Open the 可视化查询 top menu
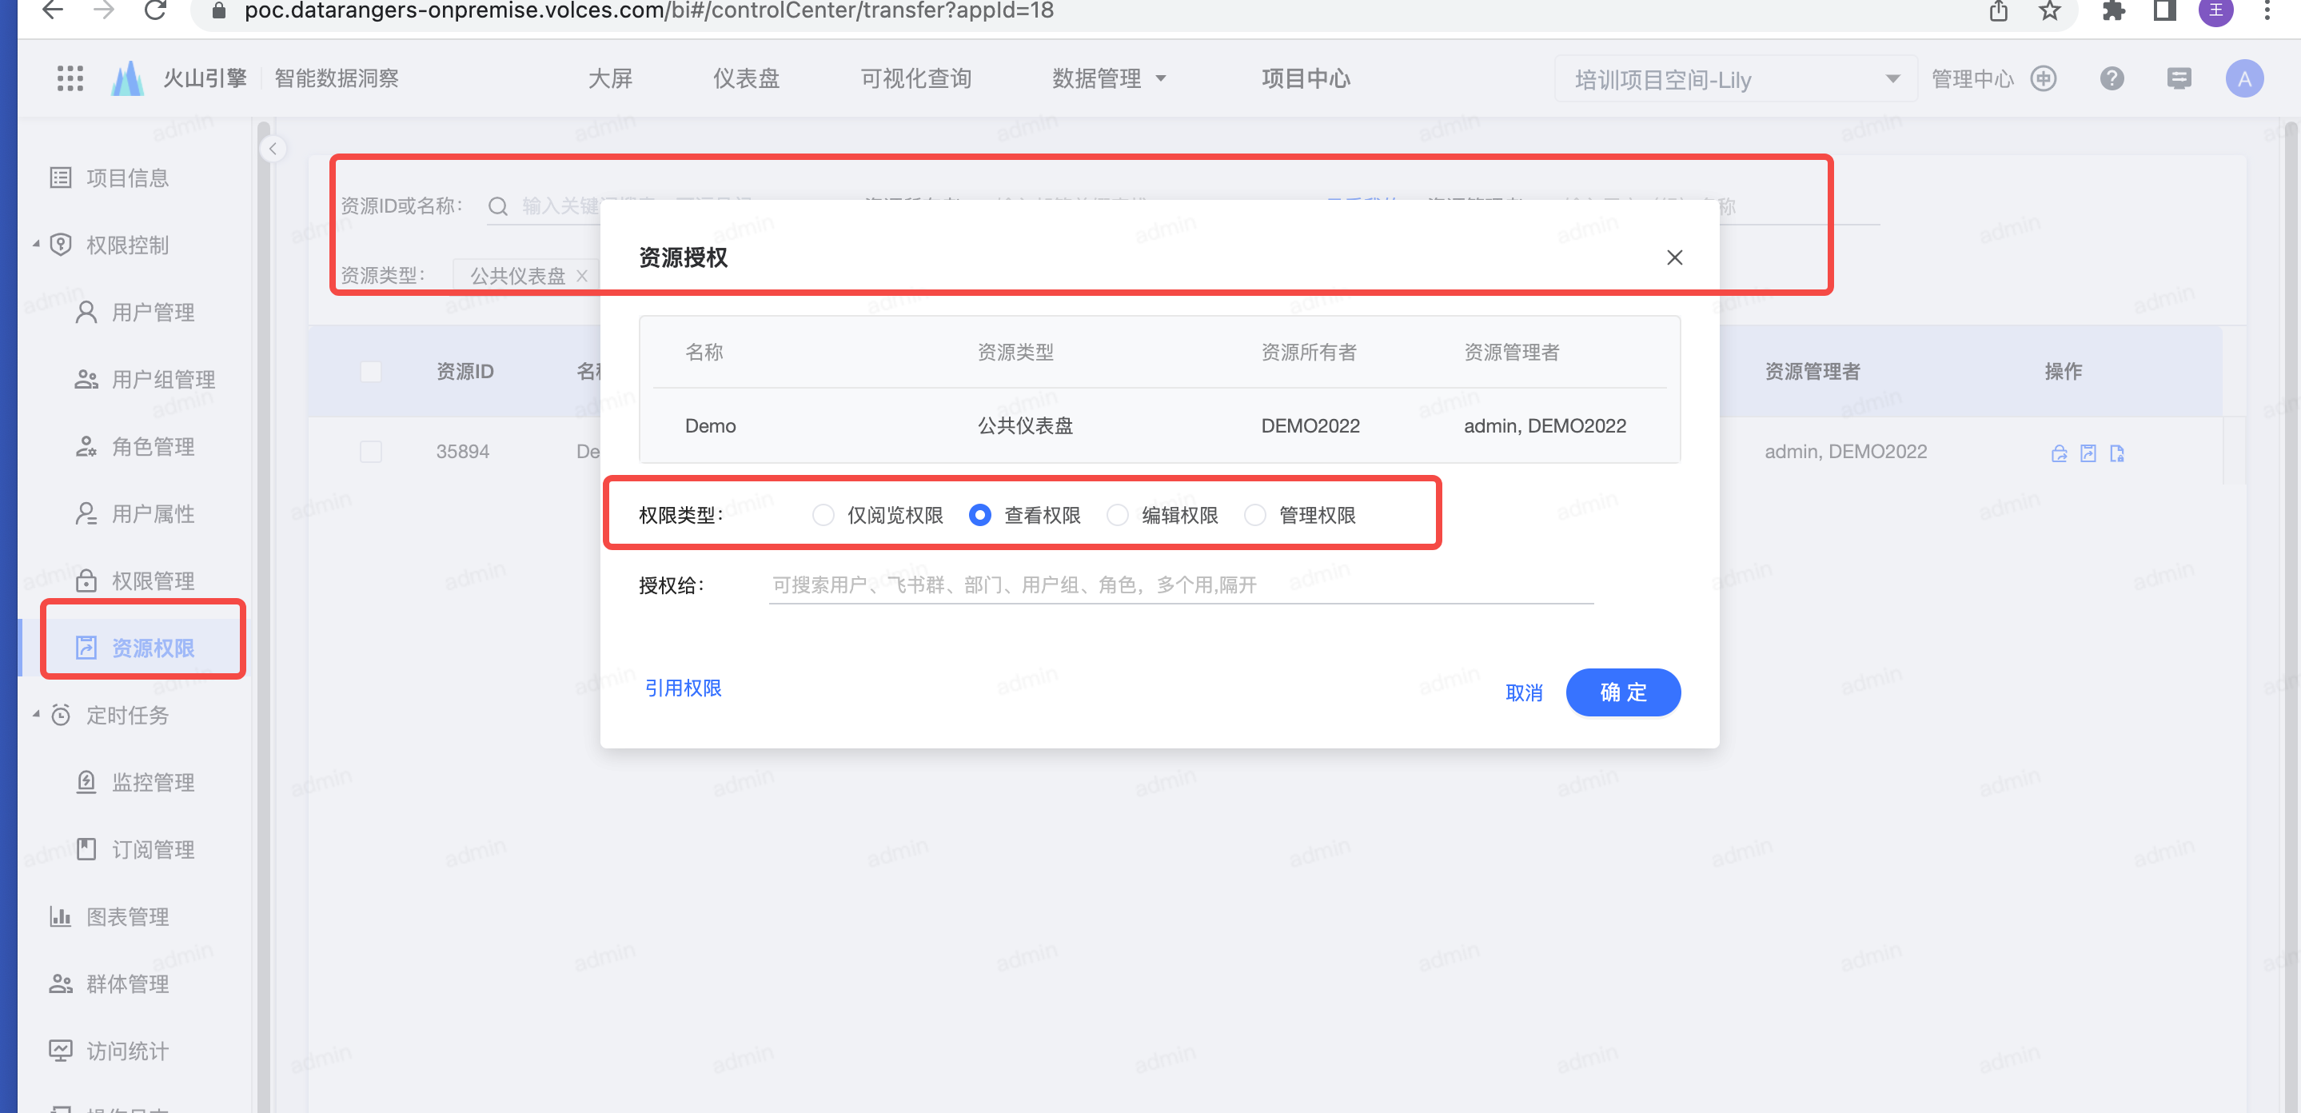The image size is (2301, 1113). click(915, 78)
